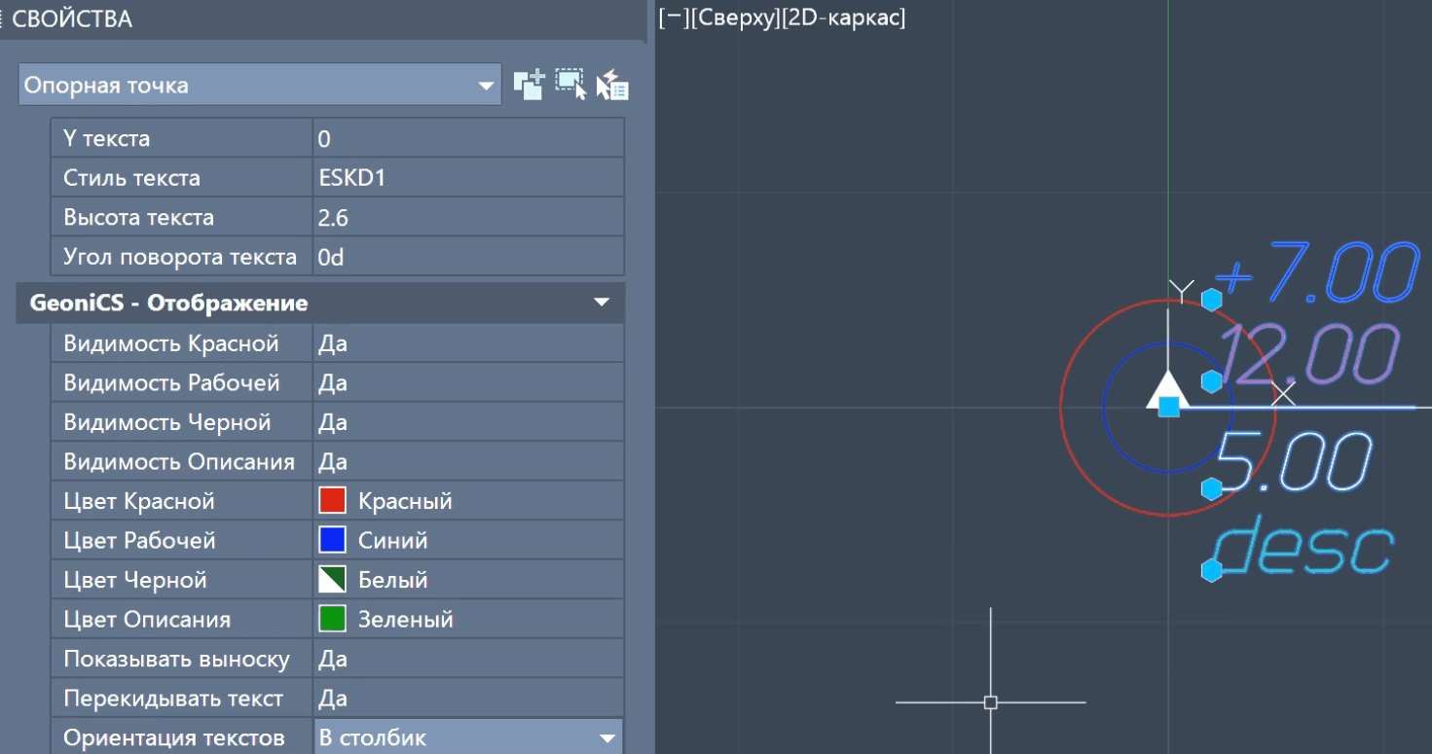Viewport: 1432px width, 754px height.
Task: Click hexagonal grip beside +7.00 text
Action: pyautogui.click(x=1211, y=300)
